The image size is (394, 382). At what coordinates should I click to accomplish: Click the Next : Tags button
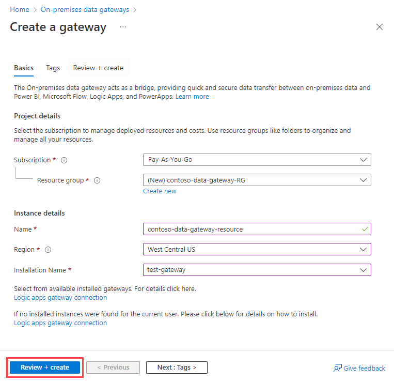(177, 368)
